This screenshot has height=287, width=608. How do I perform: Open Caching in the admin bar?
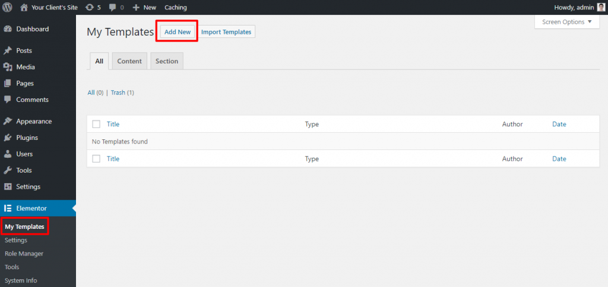tap(176, 7)
